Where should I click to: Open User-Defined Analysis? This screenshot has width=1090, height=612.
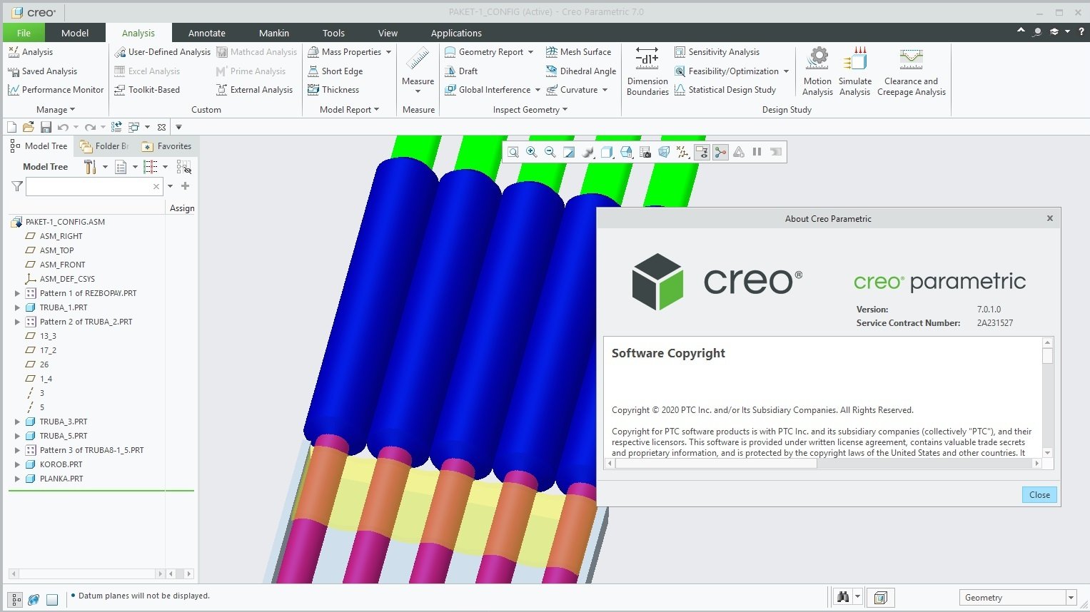163,52
